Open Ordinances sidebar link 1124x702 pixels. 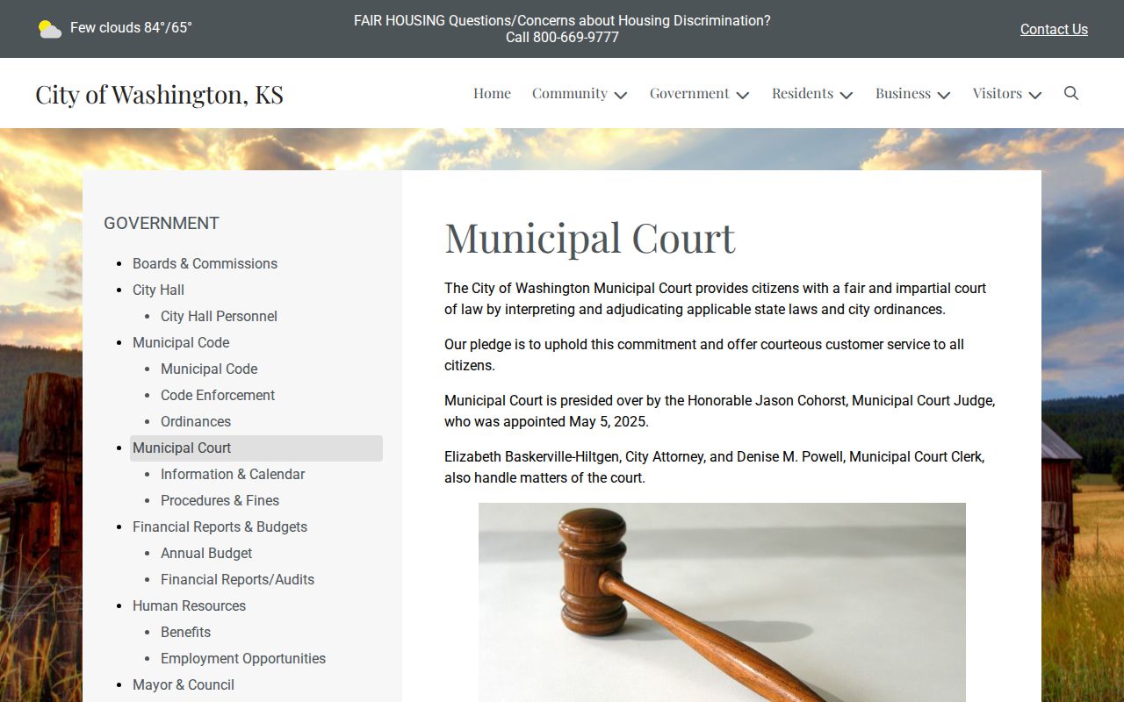[196, 421]
